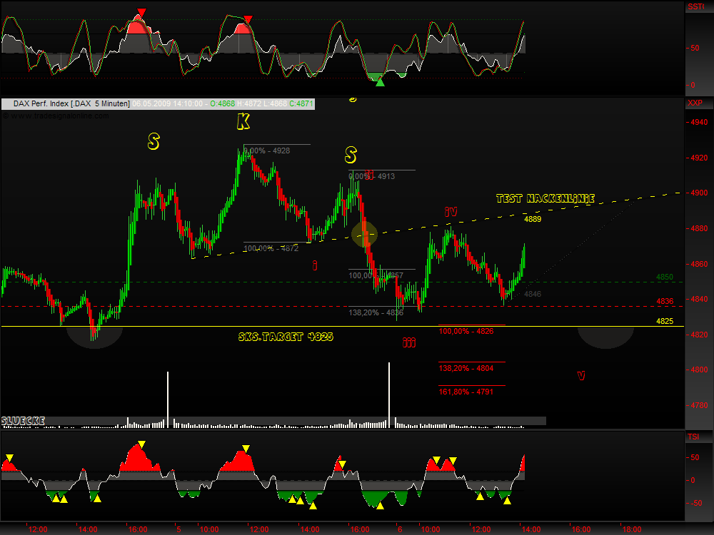The image size is (714, 535).
Task: Click the 100,00% - 4857 Fibonacci label
Action: coord(376,275)
